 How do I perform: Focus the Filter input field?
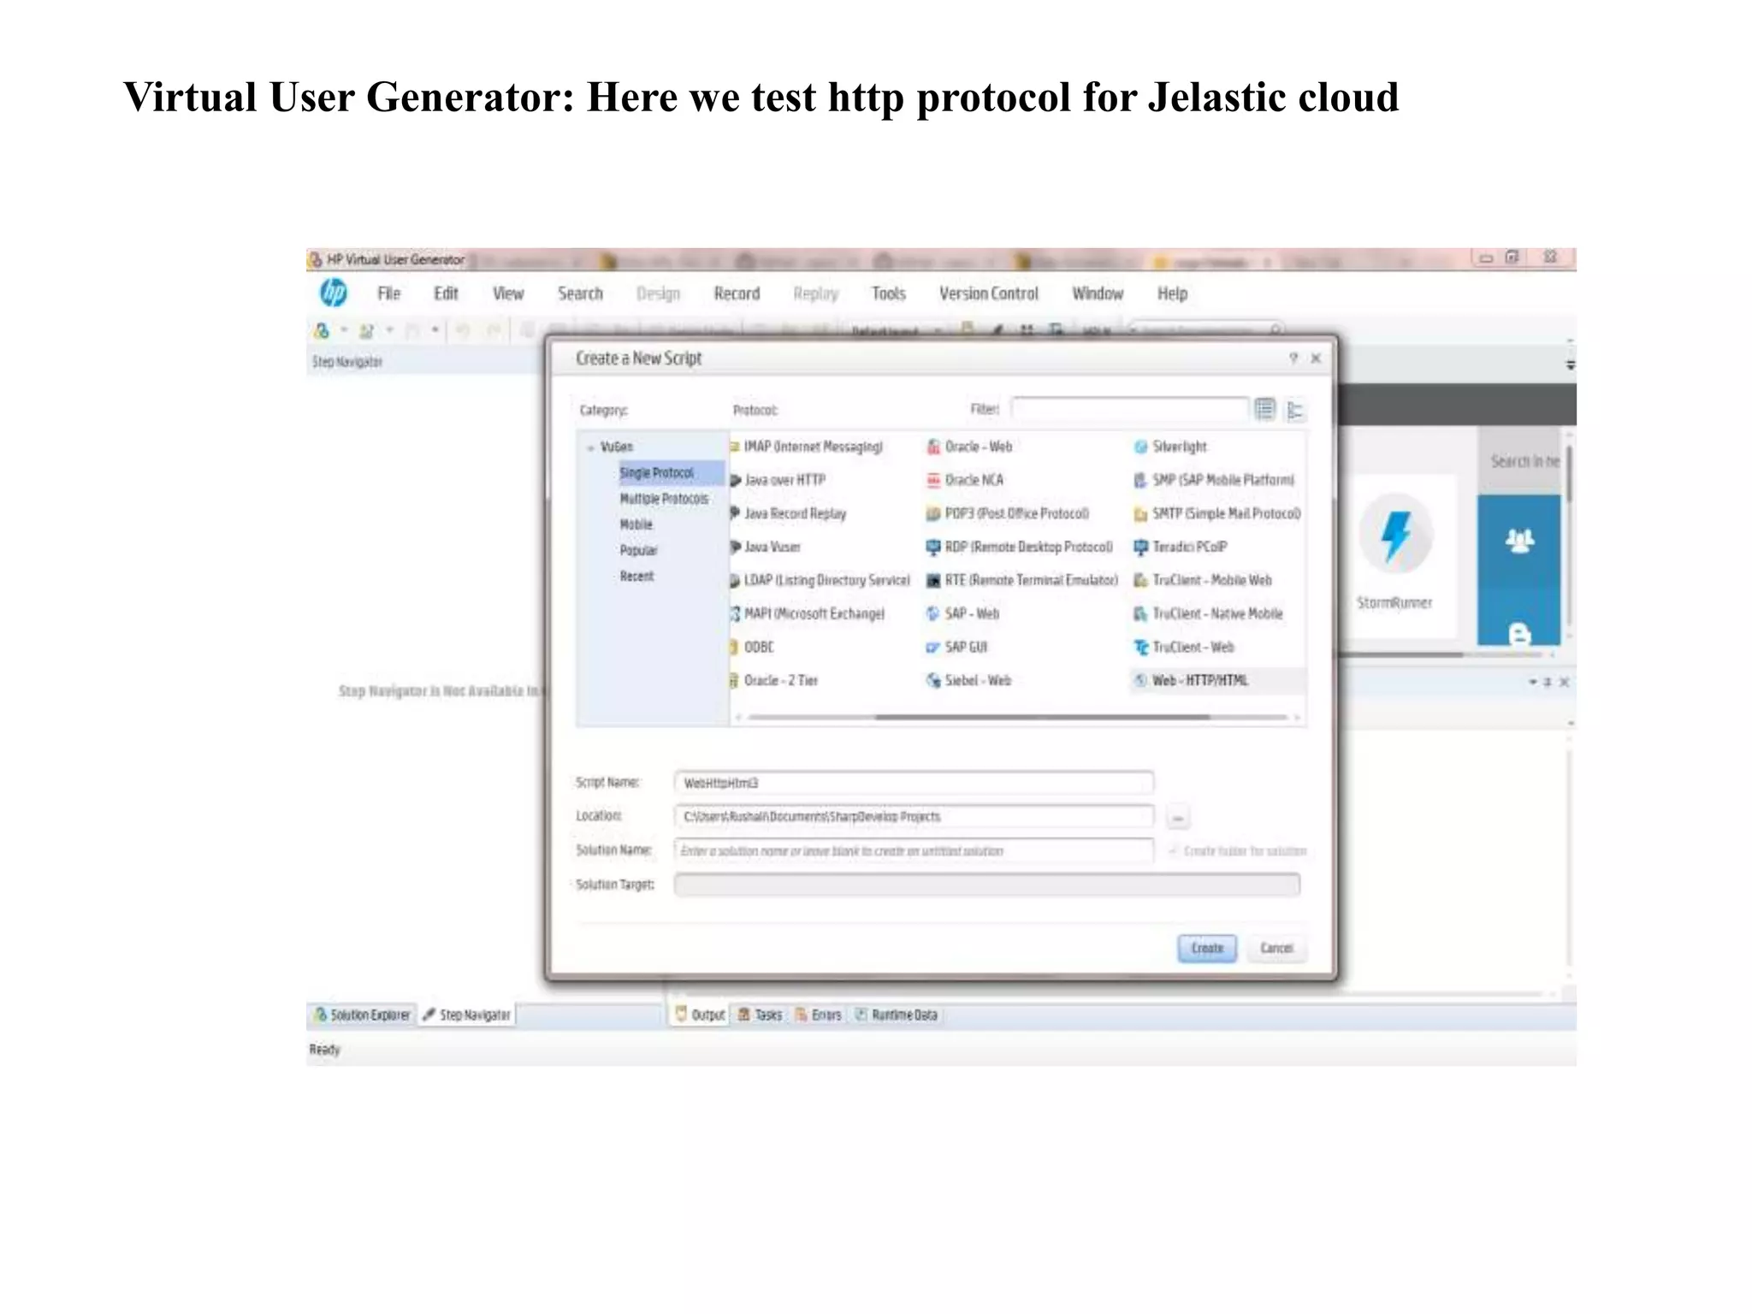tap(1129, 409)
